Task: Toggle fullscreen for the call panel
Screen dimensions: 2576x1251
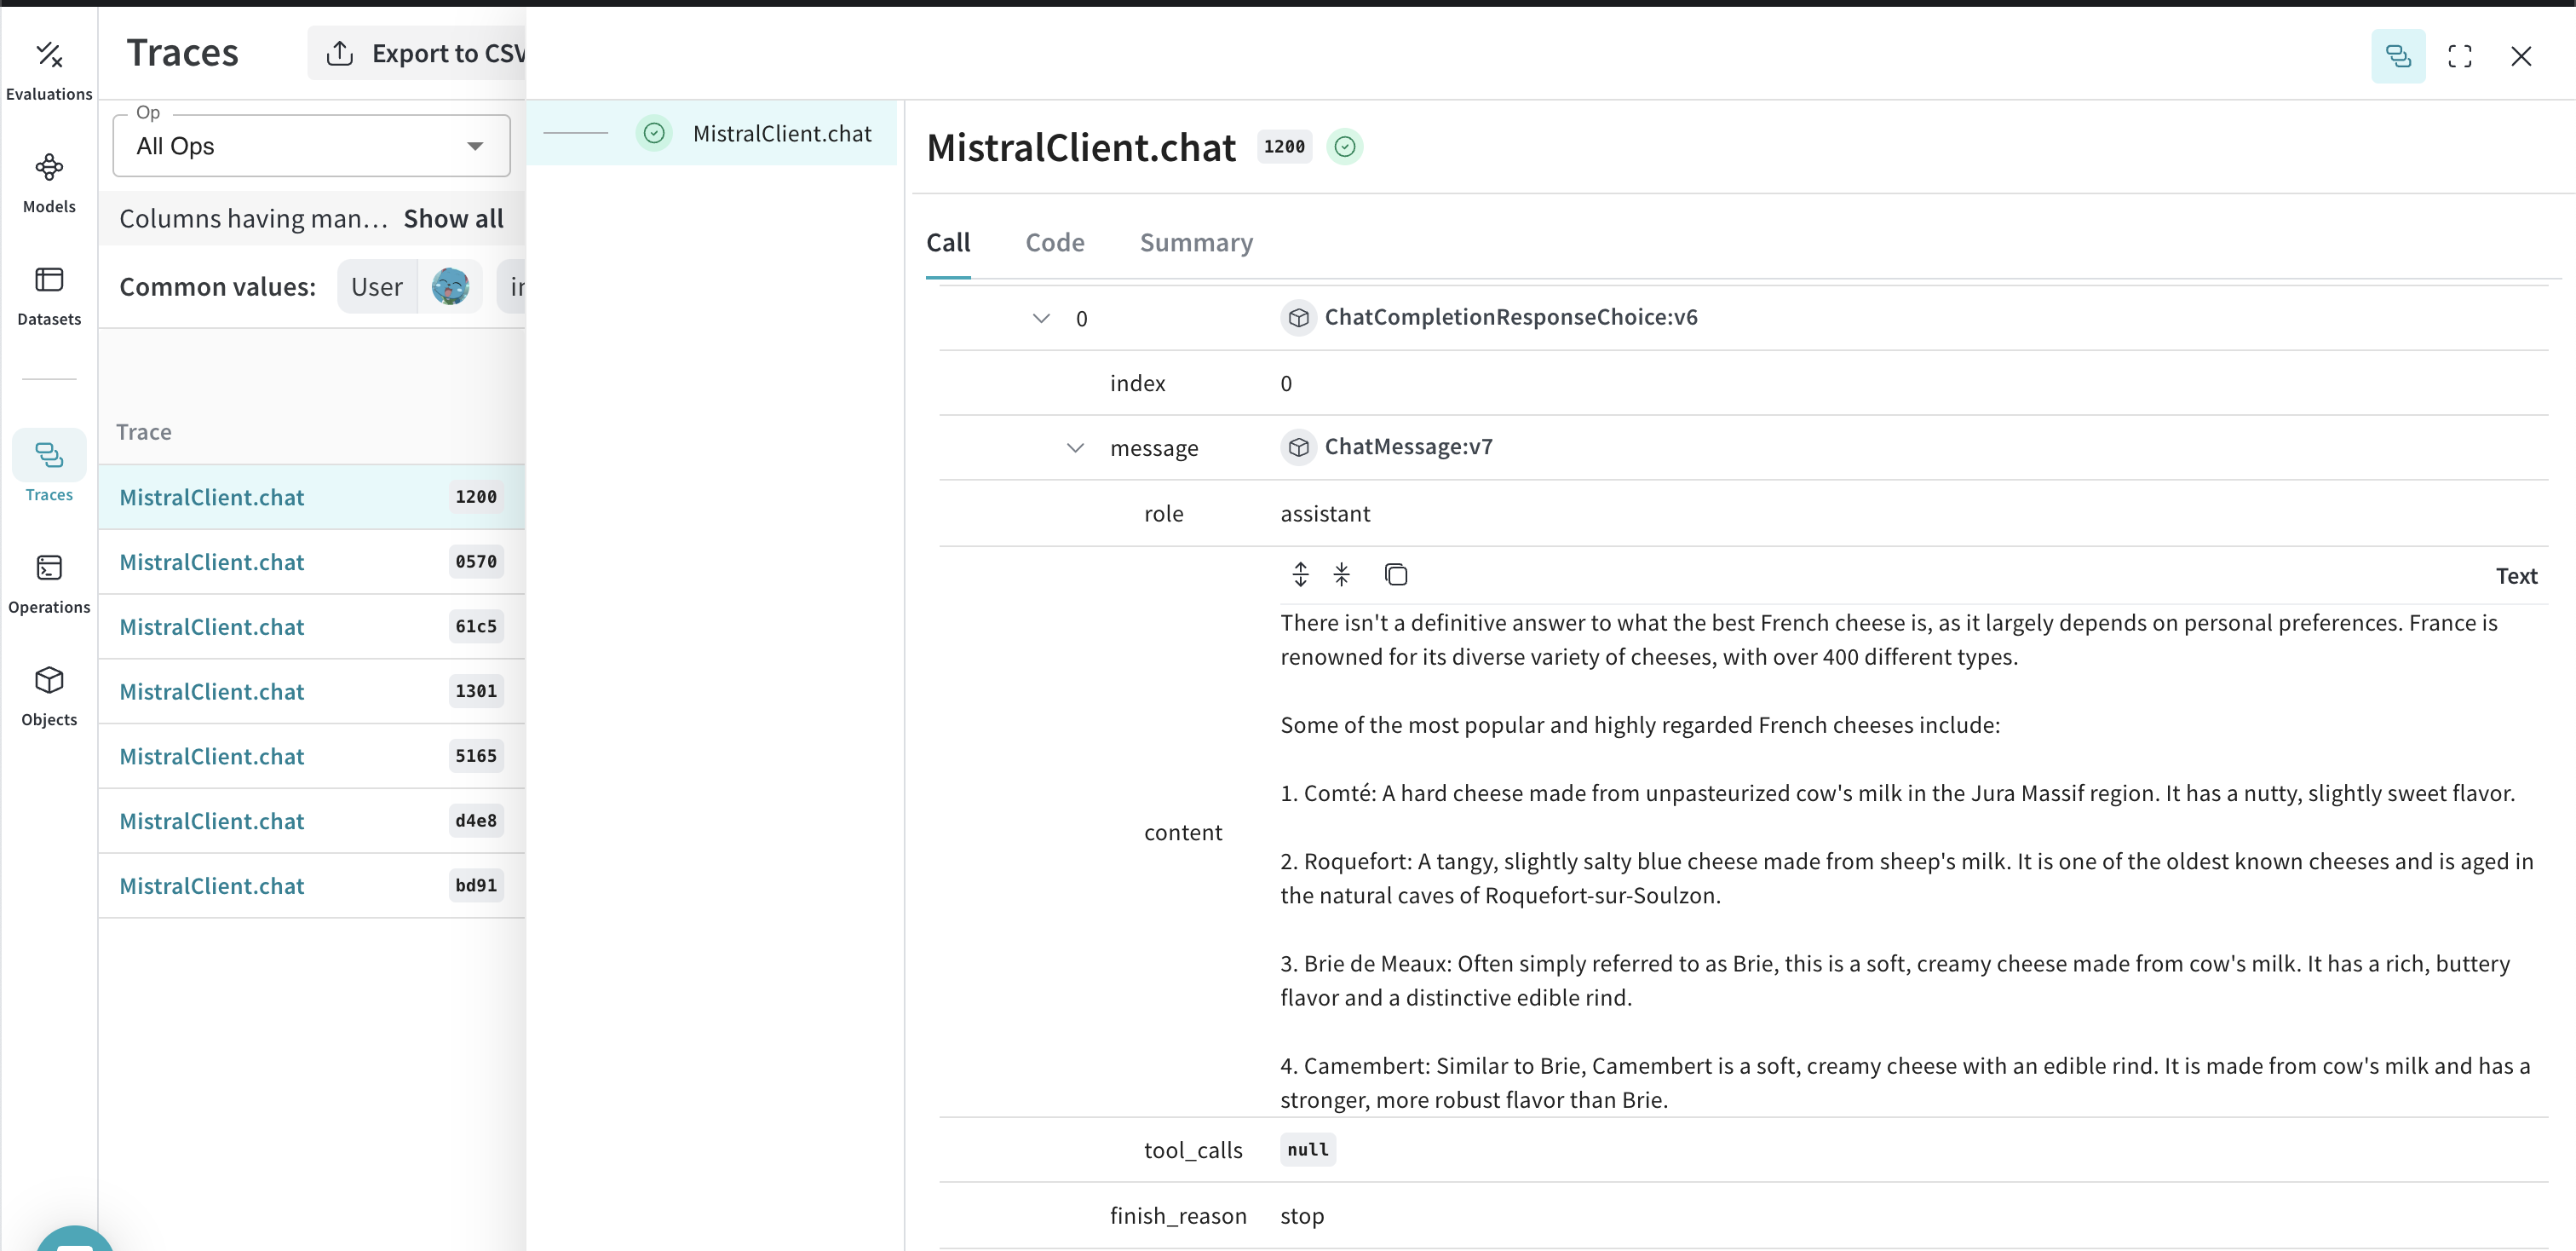Action: (x=2460, y=56)
